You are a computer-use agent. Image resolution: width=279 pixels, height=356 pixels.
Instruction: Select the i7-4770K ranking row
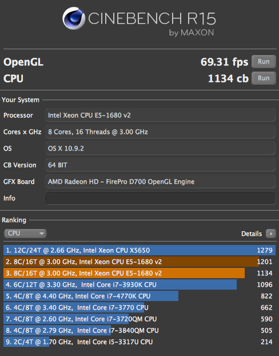coord(139,296)
